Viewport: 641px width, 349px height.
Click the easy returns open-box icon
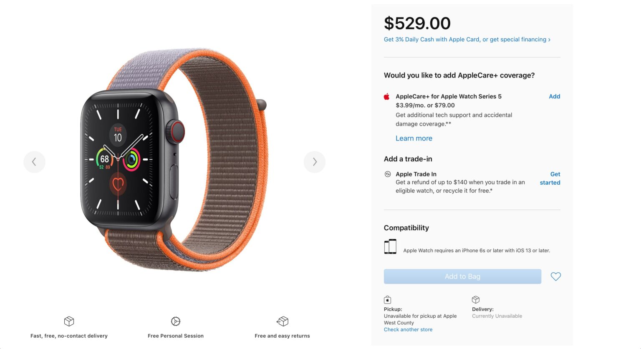click(283, 321)
